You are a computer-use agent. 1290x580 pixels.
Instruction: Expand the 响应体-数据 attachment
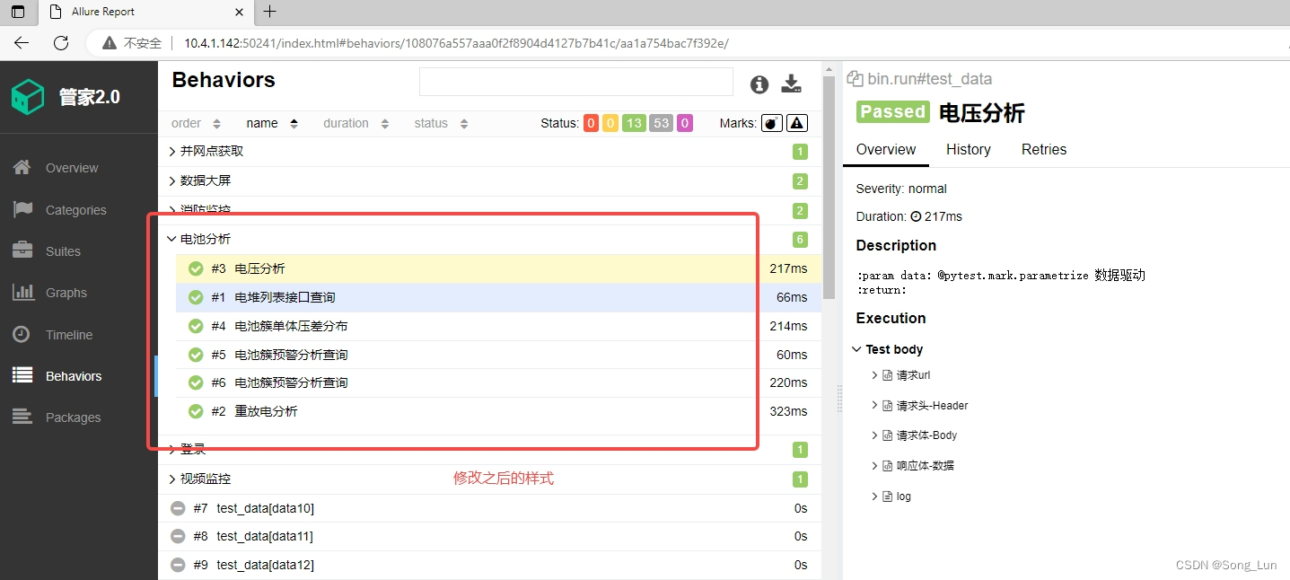click(912, 466)
